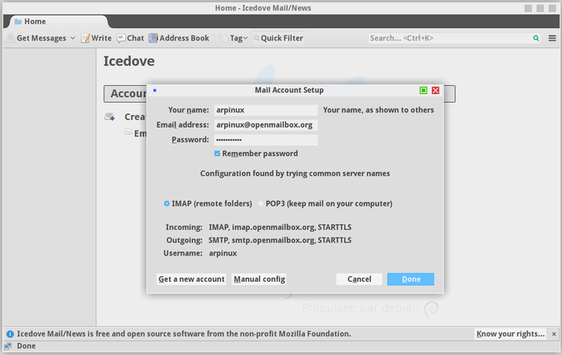Image resolution: width=562 pixels, height=355 pixels.
Task: Click the Incoming server details text
Action: pos(280,227)
